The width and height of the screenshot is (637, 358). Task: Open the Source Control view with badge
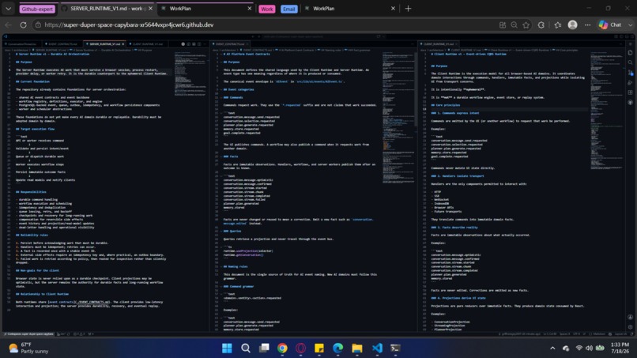tap(631, 73)
